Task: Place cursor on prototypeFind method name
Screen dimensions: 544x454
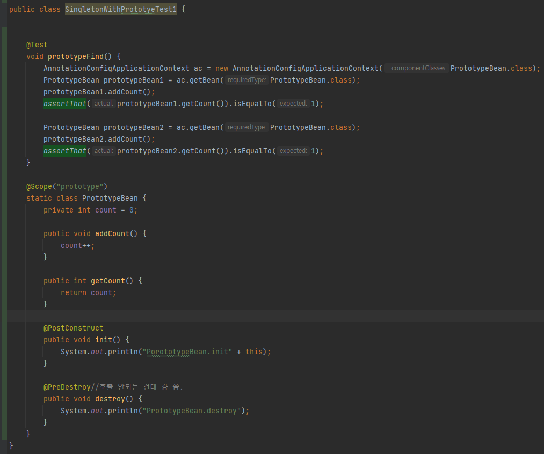Action: 76,56
